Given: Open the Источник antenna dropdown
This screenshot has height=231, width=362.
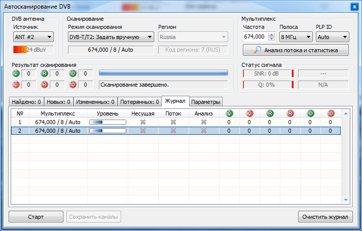Looking at the screenshot, I should click(x=33, y=37).
